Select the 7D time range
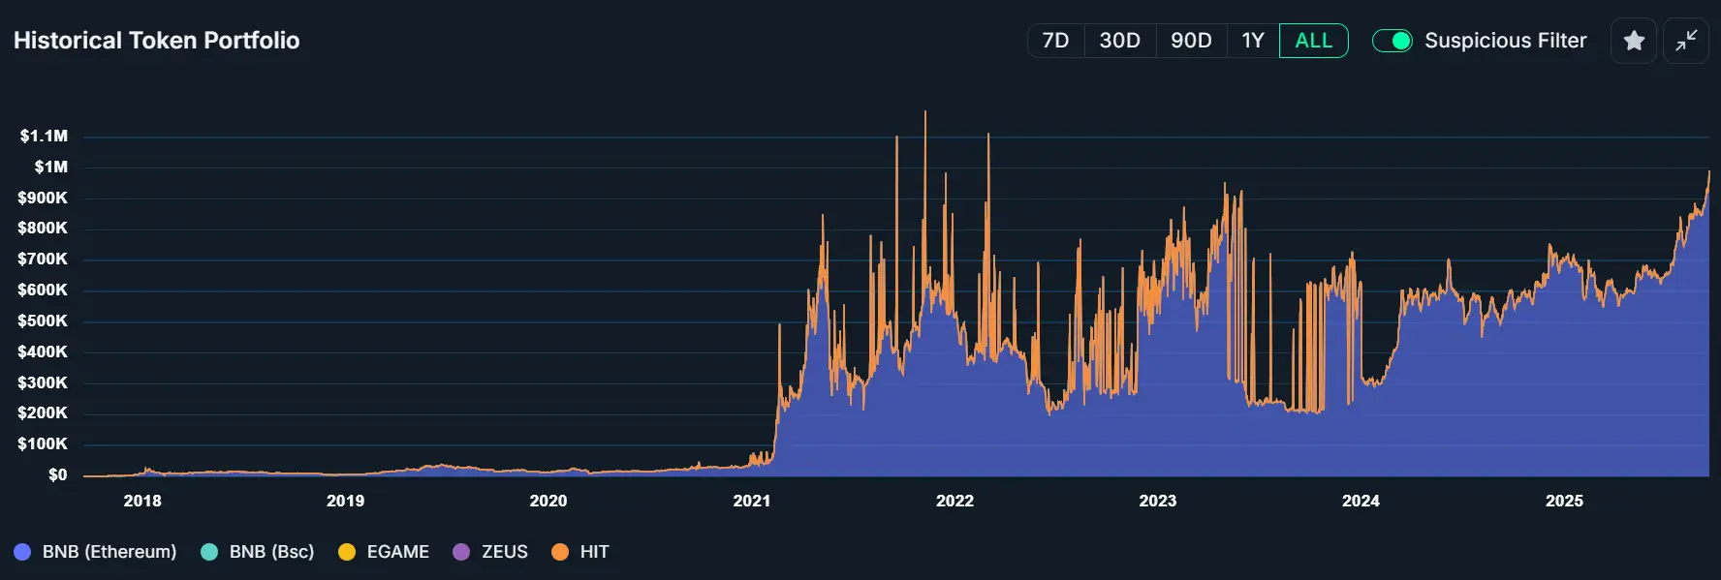Image resolution: width=1721 pixels, height=580 pixels. (x=1055, y=41)
